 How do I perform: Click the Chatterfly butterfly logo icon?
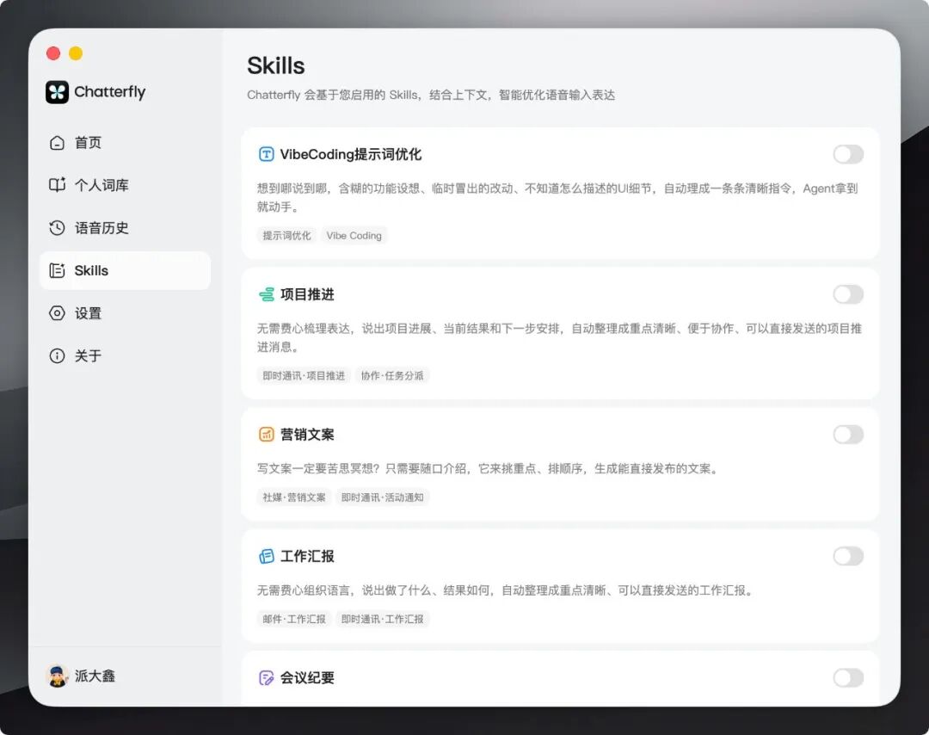tap(57, 92)
